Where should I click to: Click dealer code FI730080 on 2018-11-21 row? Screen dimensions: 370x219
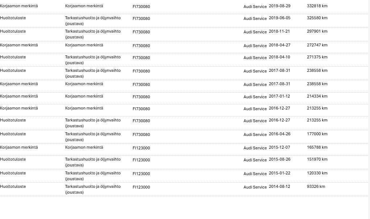coord(141,32)
